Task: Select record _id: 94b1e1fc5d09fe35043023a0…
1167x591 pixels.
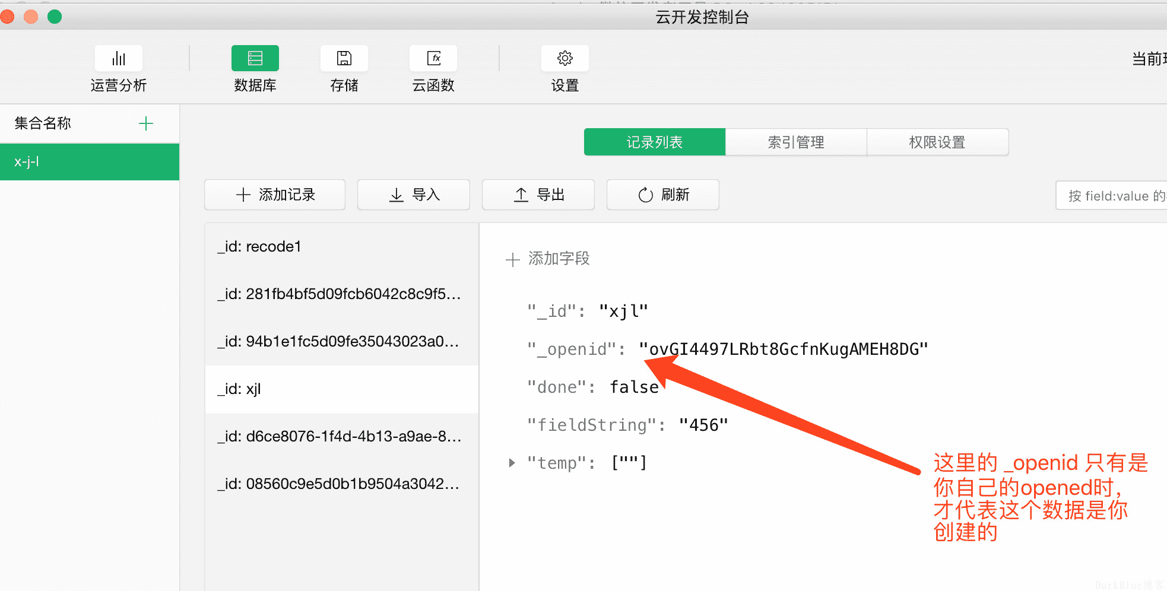Action: click(342, 341)
